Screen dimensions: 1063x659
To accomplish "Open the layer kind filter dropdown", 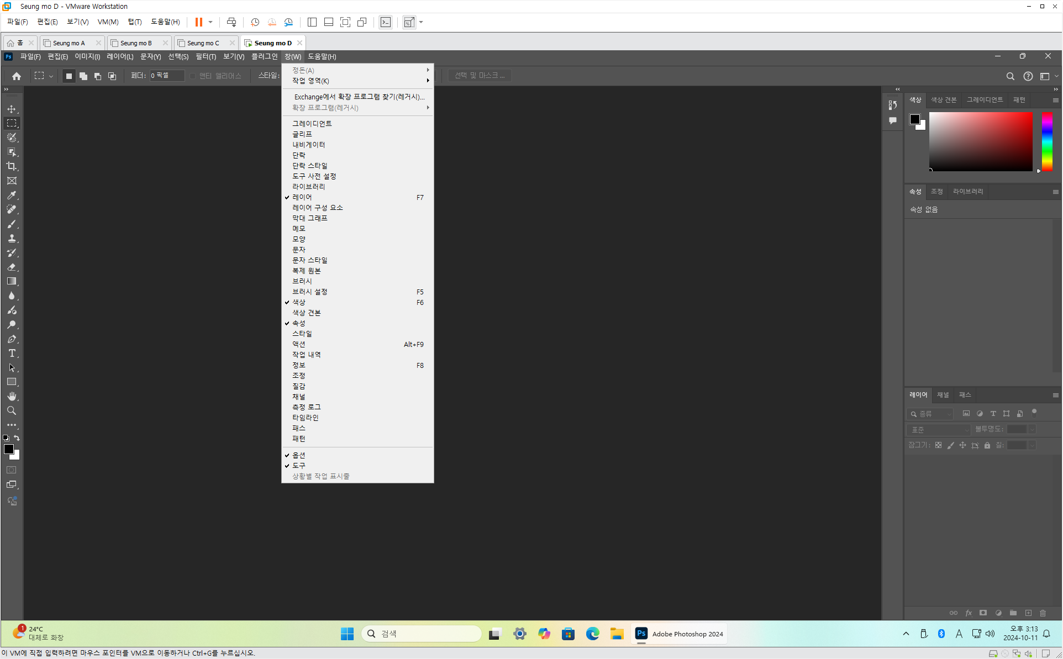I will (x=932, y=414).
